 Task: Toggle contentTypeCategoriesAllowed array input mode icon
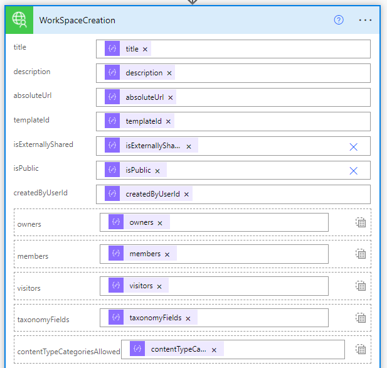coord(361,350)
